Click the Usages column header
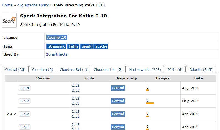 click(x=163, y=78)
